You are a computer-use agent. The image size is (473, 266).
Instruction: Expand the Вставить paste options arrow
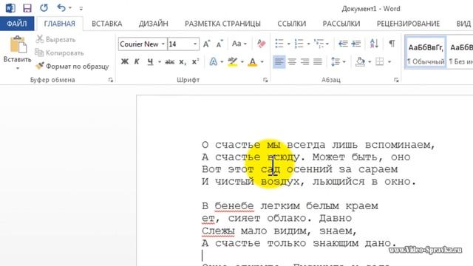(18, 68)
